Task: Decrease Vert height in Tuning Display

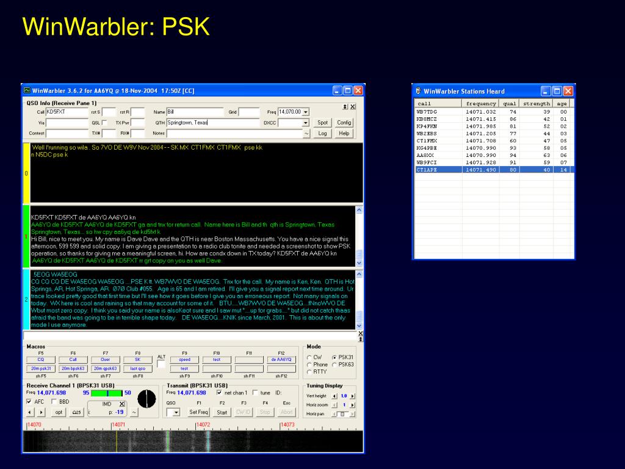Action: (x=334, y=396)
